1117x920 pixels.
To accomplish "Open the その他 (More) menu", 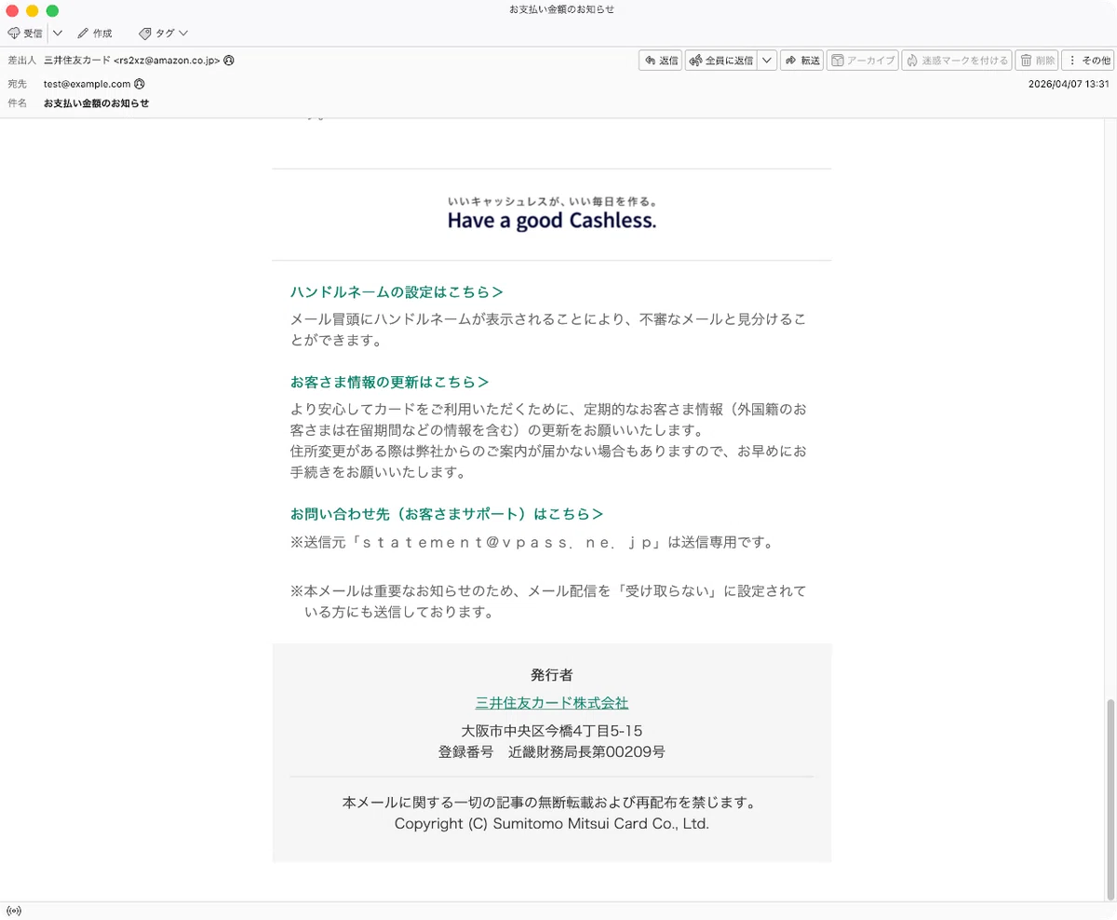I will point(1088,61).
